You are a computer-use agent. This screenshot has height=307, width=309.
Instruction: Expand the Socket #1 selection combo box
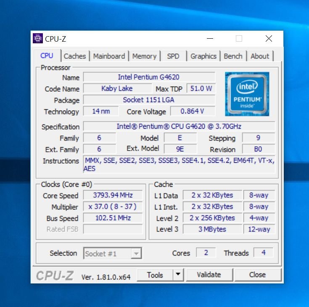pos(113,253)
